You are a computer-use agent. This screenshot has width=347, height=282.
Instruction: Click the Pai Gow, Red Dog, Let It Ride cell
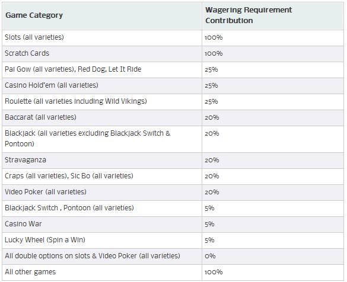coord(102,70)
